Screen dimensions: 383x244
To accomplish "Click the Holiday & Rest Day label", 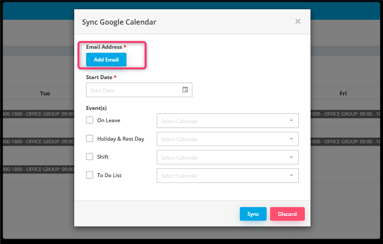I will pyautogui.click(x=121, y=139).
